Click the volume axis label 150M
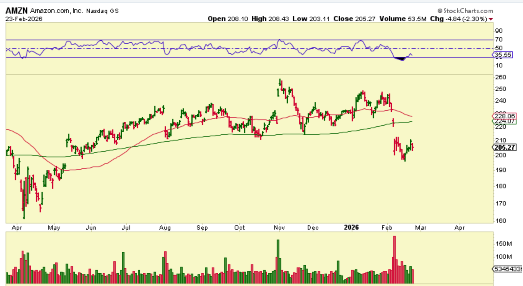523x286 pixels. (x=503, y=244)
